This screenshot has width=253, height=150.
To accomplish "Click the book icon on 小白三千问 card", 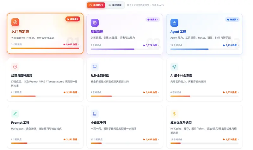I will tap(95, 114).
